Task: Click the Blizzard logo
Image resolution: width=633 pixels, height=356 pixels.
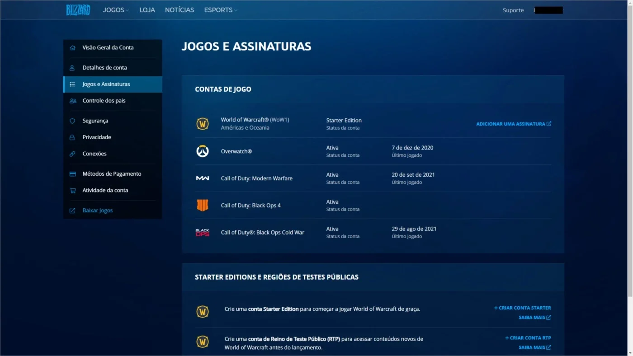Action: click(78, 10)
